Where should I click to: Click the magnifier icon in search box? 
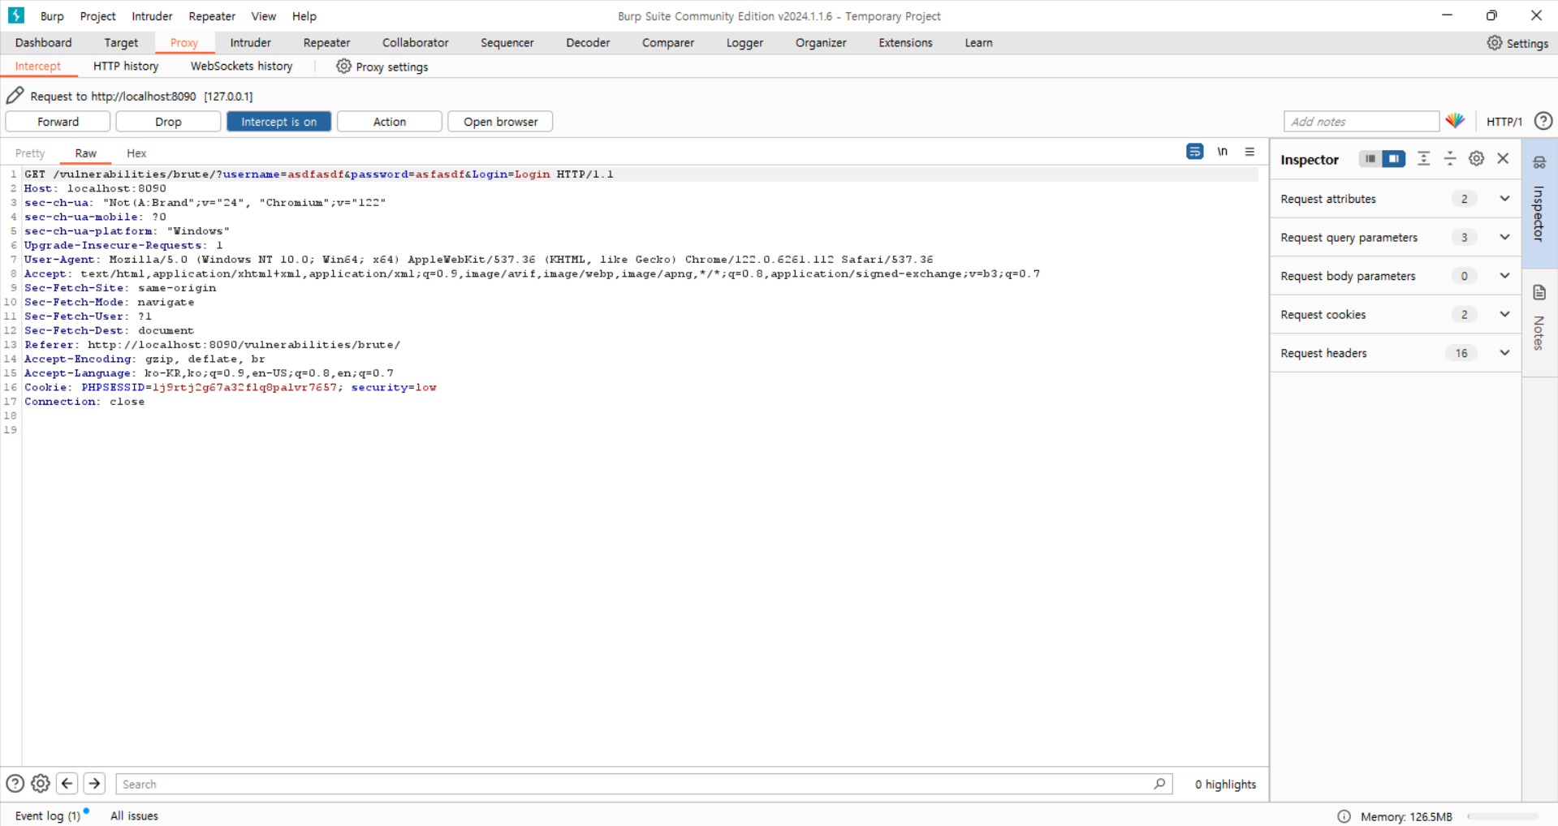click(1159, 784)
